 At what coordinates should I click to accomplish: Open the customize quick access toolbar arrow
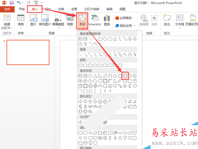[x=42, y=3]
